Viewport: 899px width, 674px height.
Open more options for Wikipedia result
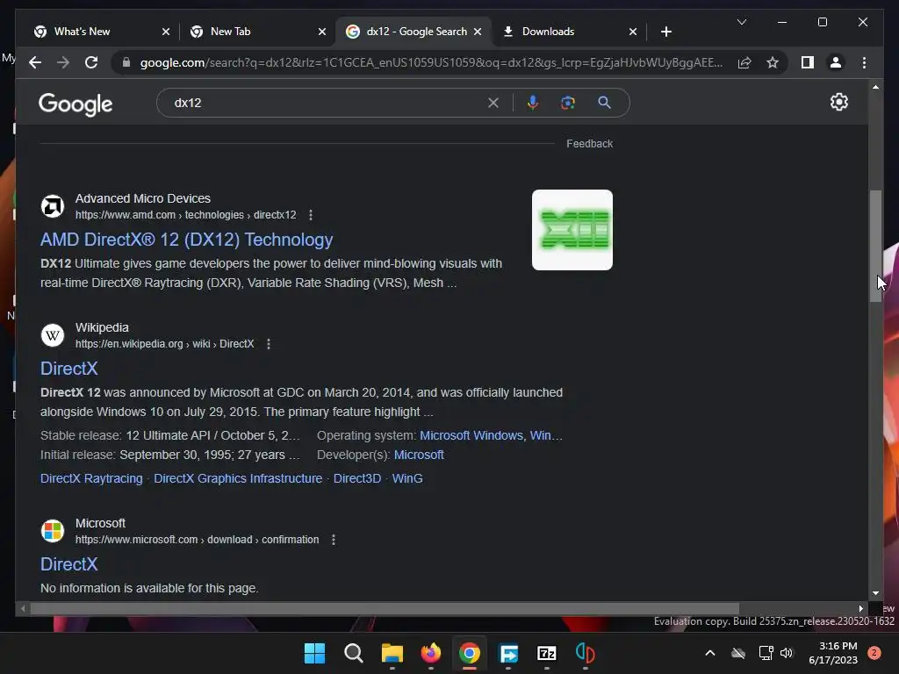pyautogui.click(x=269, y=344)
